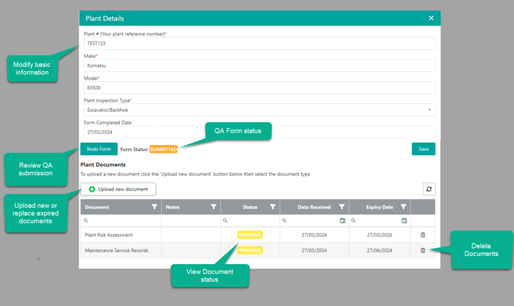Focus the Plant # reference number field
The height and width of the screenshot is (306, 514).
[x=259, y=43]
